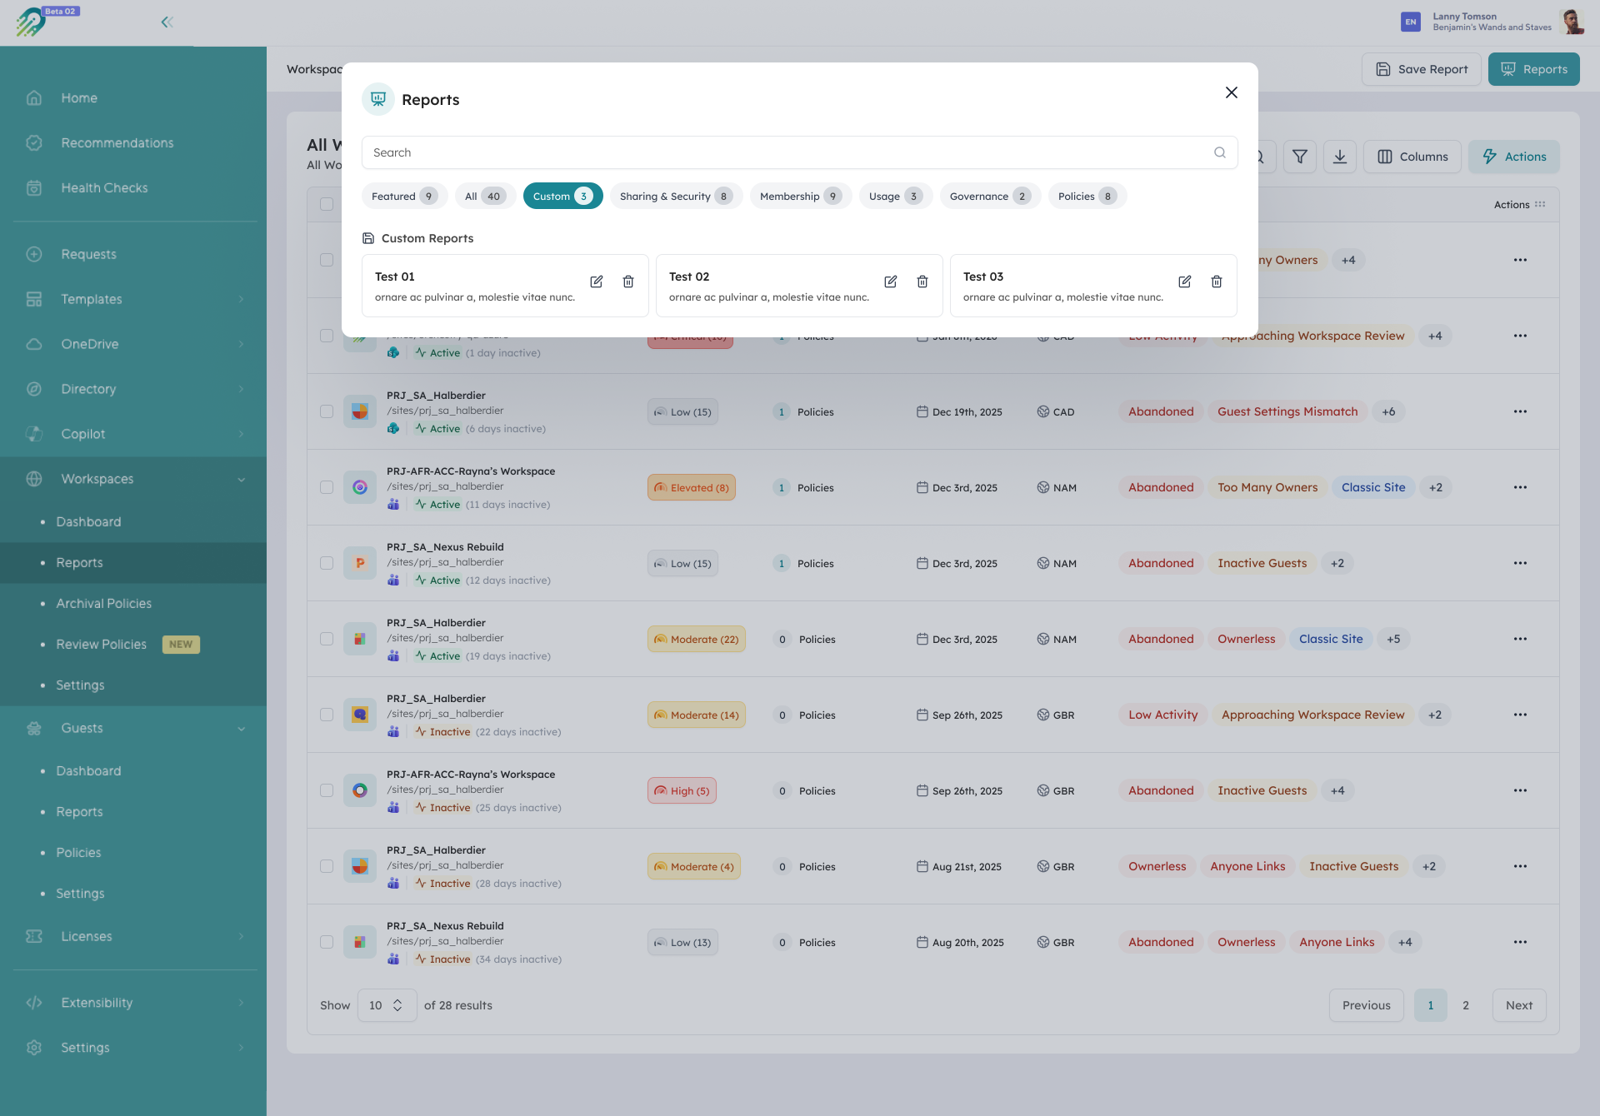Open the Show 10 rows dropdown
This screenshot has height=1116, width=1600.
pos(387,1005)
